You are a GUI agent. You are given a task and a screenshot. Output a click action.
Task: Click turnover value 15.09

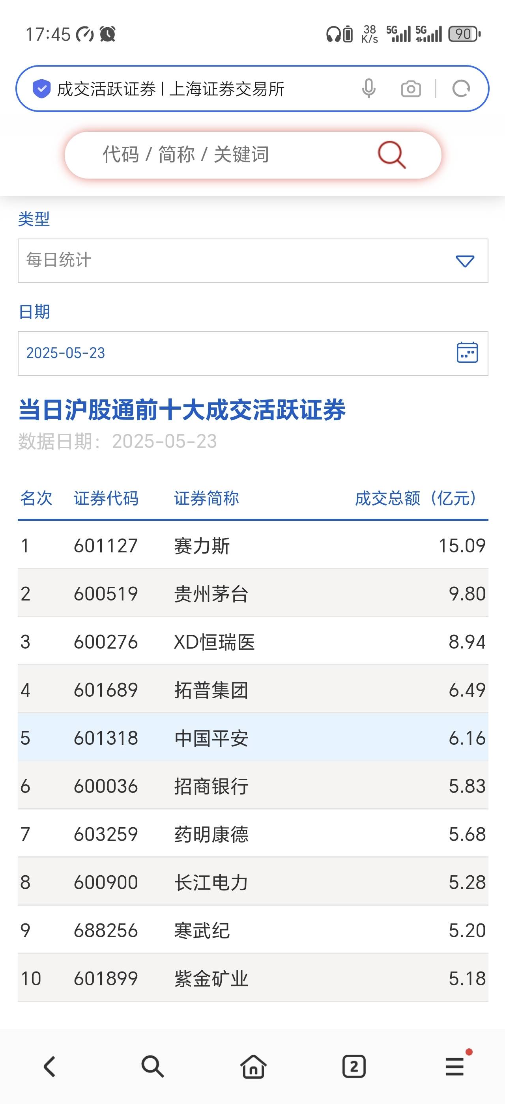point(462,546)
